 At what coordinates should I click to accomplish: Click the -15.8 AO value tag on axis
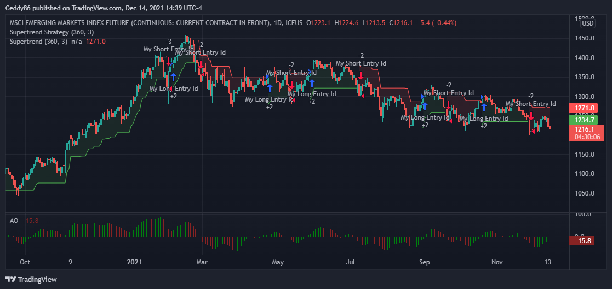(x=582, y=241)
